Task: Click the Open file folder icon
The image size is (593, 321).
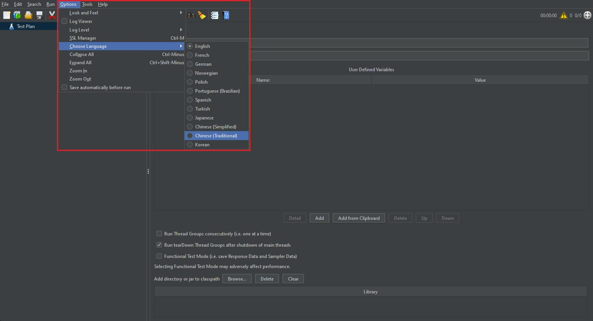Action: point(28,15)
